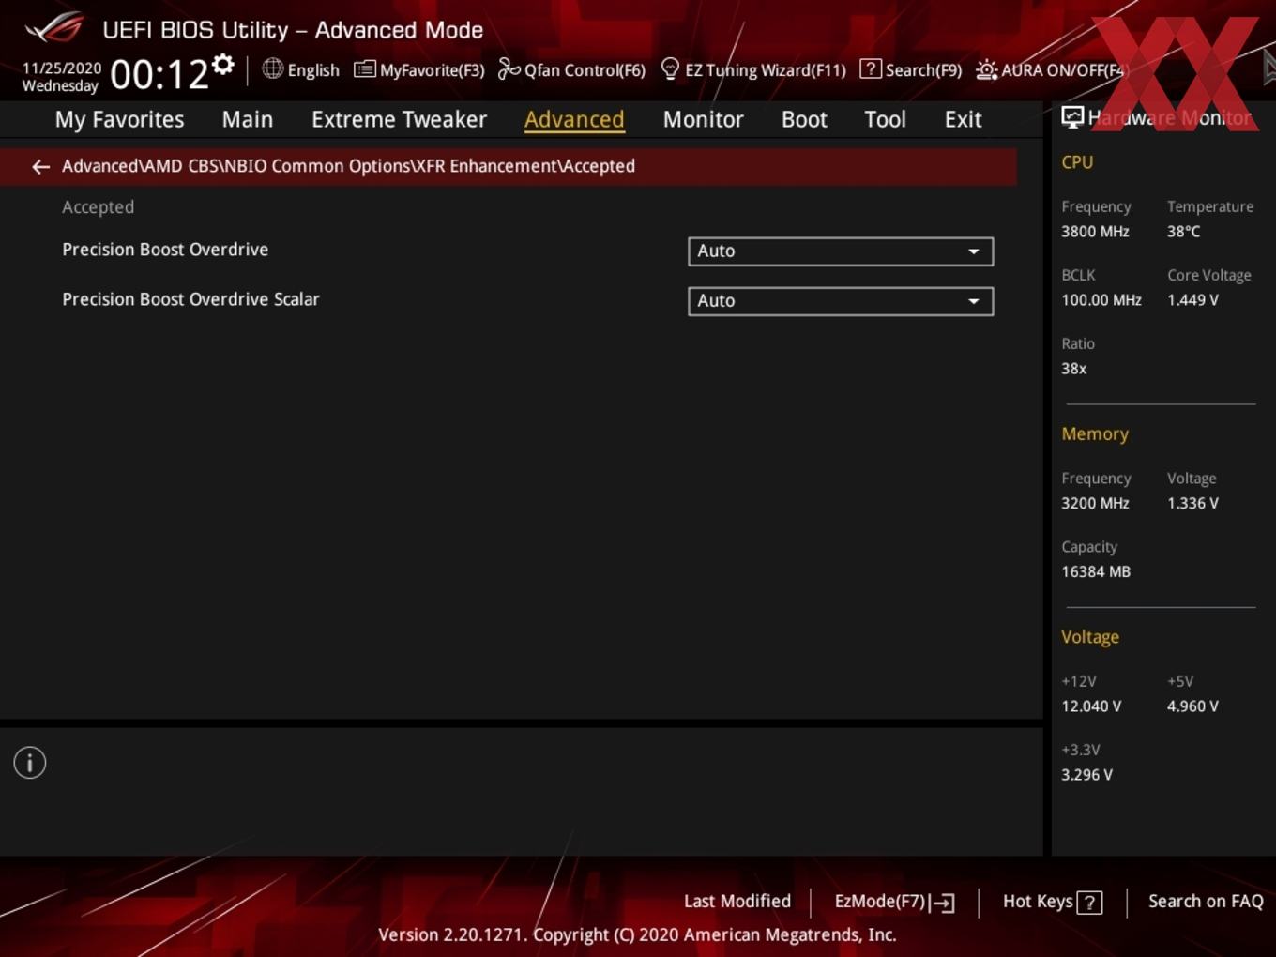1276x957 pixels.
Task: Switch to the Monitor tab
Action: (x=703, y=119)
